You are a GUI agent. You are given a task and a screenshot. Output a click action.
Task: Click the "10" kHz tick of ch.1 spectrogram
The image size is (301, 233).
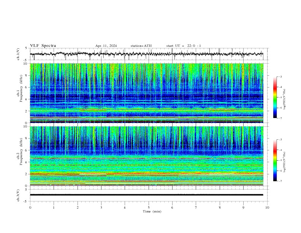click(x=26, y=64)
